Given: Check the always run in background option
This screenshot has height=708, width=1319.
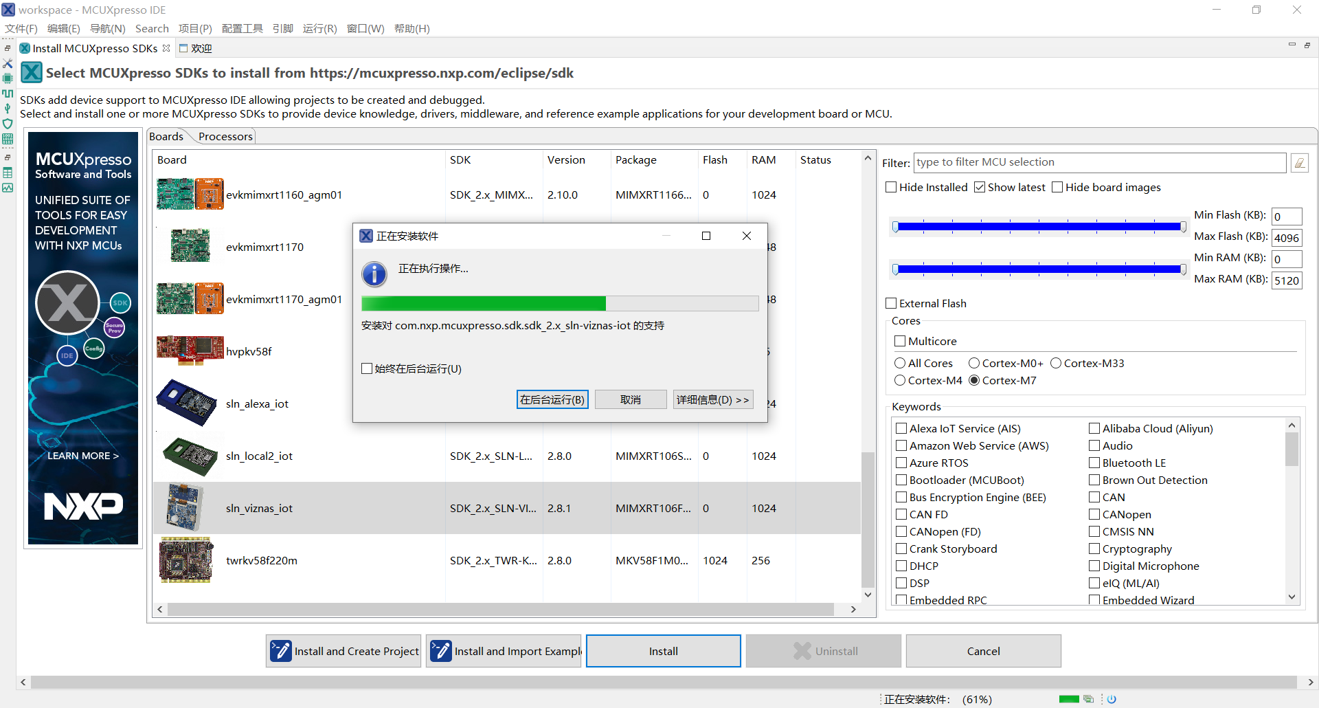Looking at the screenshot, I should 367,368.
